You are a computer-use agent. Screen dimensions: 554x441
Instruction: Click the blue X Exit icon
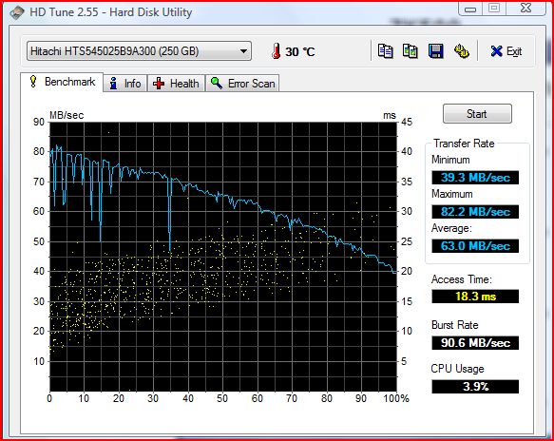[x=496, y=51]
